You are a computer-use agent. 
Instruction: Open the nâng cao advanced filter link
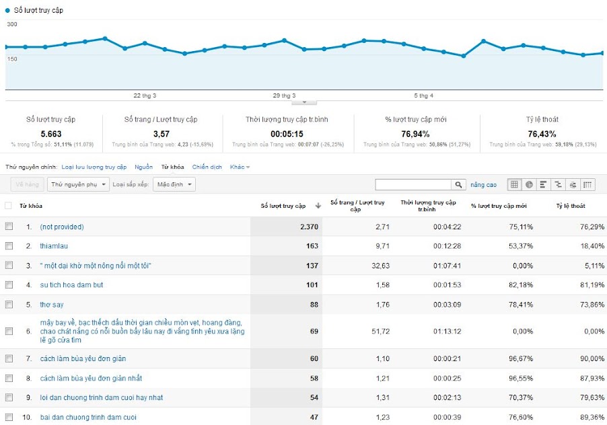[483, 185]
